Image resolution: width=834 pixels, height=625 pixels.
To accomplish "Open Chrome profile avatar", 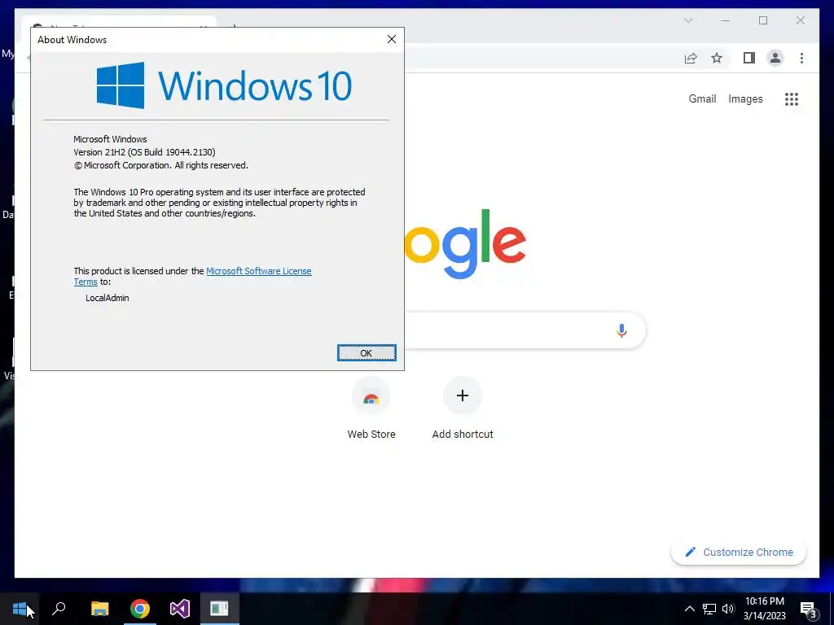I will (x=775, y=58).
